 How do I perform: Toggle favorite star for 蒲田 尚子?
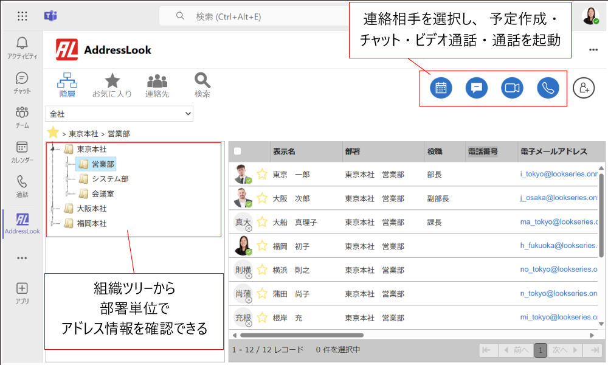(262, 294)
